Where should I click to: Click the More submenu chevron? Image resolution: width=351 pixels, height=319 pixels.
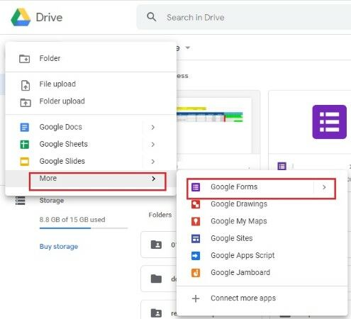pos(154,179)
